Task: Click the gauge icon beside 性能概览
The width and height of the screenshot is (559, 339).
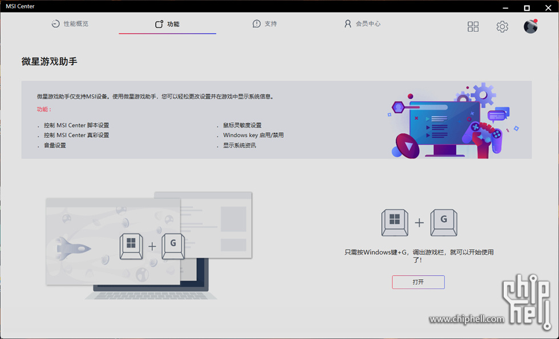Action: click(x=55, y=24)
